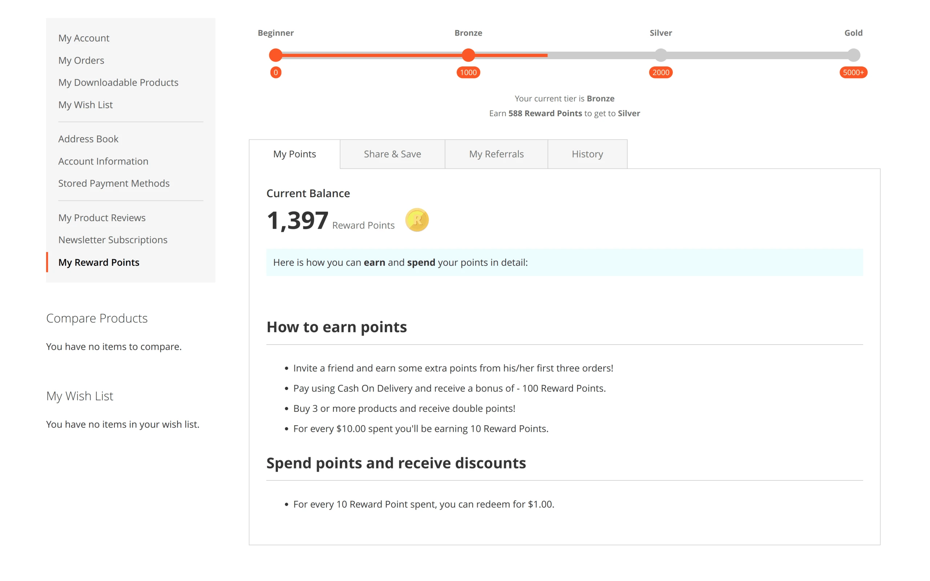The width and height of the screenshot is (930, 581).
Task: Select the My Points tab
Action: [294, 154]
